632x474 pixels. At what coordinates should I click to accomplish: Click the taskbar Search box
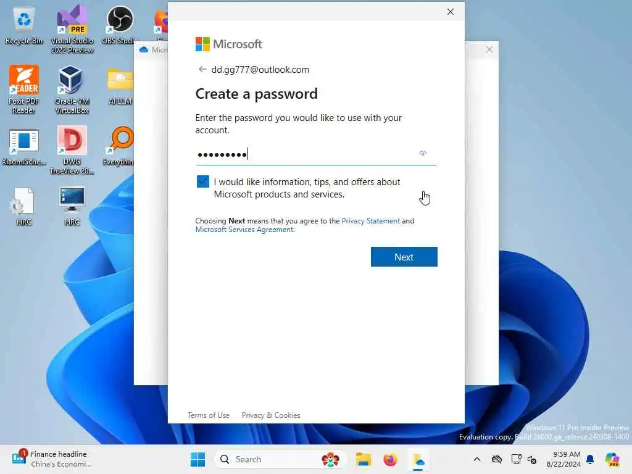pyautogui.click(x=280, y=459)
